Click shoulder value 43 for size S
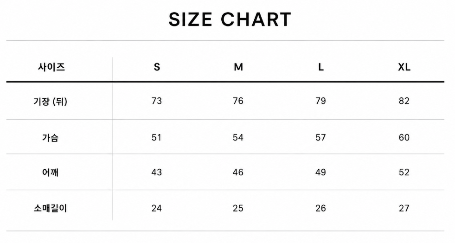Image resolution: width=455 pixels, height=243 pixels. 157,172
